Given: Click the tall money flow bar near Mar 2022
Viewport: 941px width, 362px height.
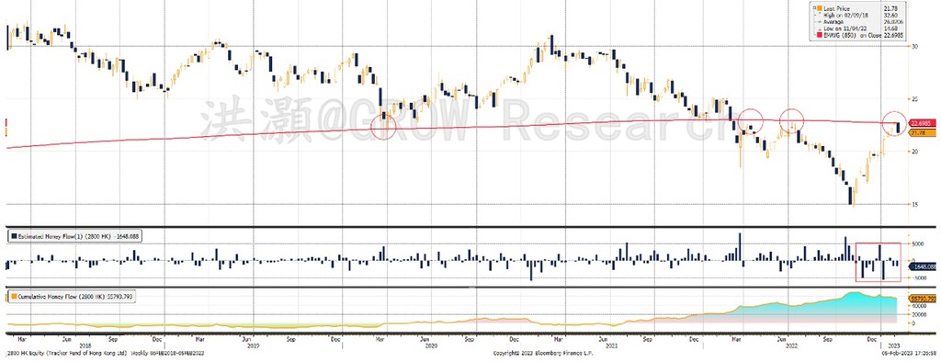Looking at the screenshot, I should click(740, 247).
